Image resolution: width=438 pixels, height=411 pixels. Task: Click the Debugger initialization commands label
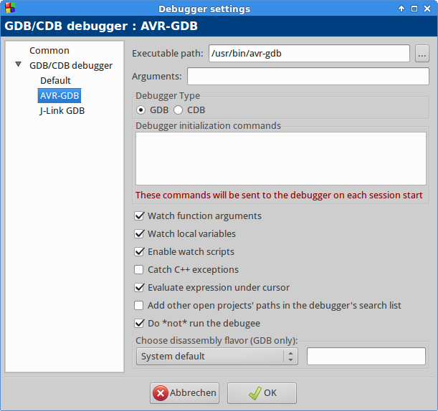click(x=208, y=126)
